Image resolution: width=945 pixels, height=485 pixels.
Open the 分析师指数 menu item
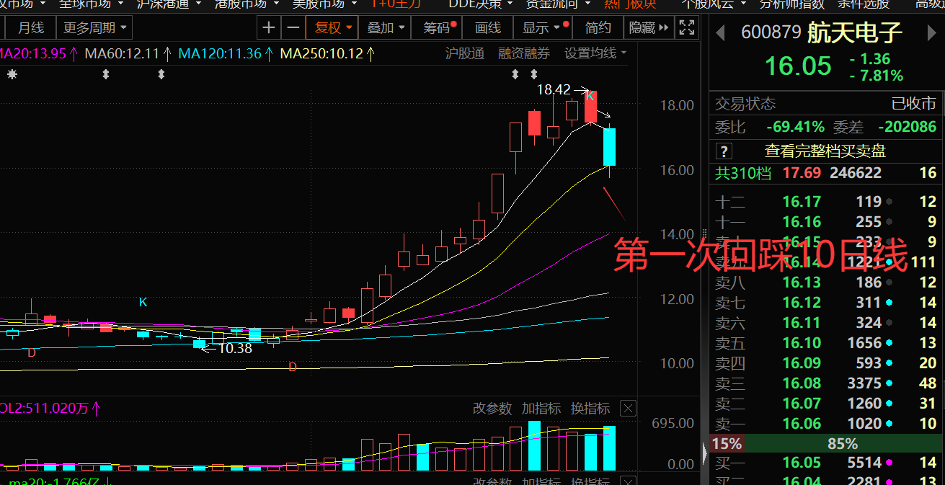pyautogui.click(x=791, y=4)
